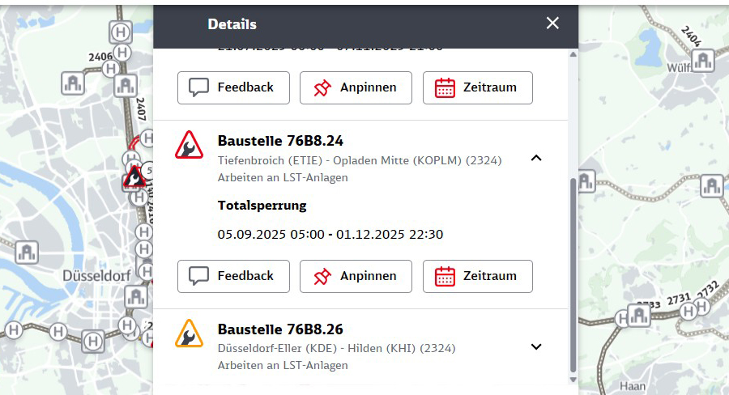Click the speech bubble icon in the lower Feedback button
The width and height of the screenshot is (729, 395).
point(199,276)
